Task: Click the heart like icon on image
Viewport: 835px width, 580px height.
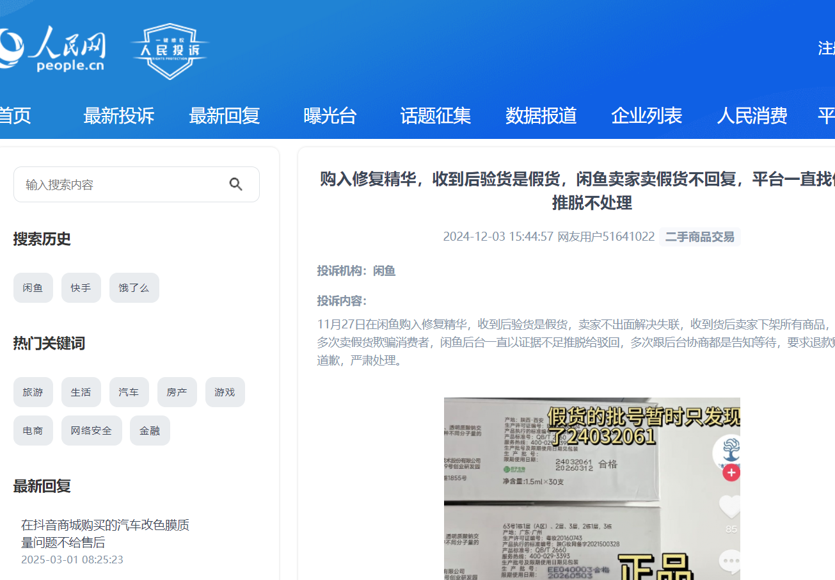Action: coord(730,507)
